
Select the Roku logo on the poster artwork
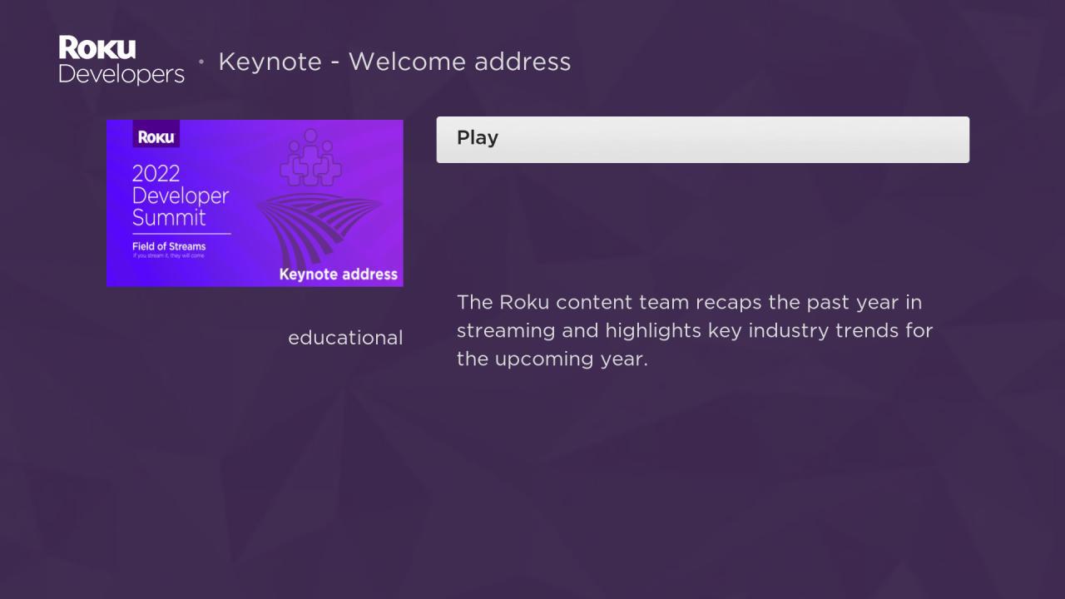(155, 135)
